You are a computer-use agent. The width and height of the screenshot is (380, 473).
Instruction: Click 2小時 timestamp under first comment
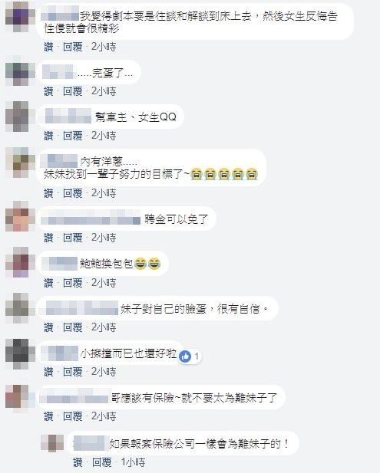point(104,47)
